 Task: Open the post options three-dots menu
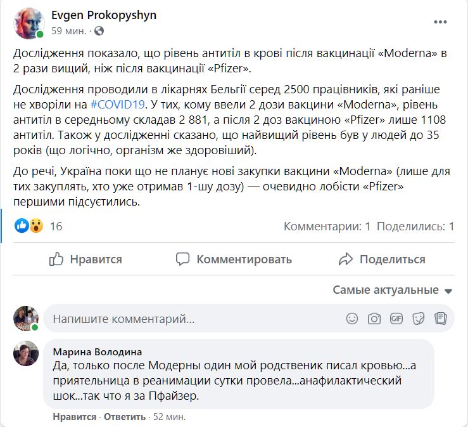coord(440,22)
